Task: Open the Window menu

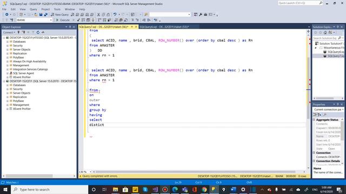Action: 70,9
